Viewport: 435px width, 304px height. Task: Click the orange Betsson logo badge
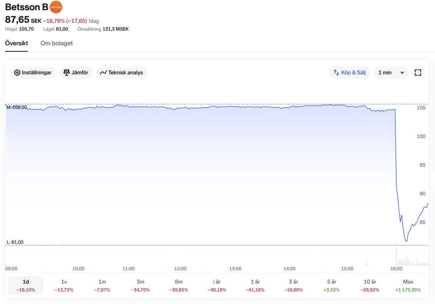pos(56,7)
